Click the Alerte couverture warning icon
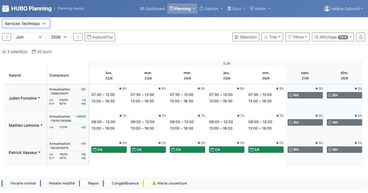 pos(154,183)
